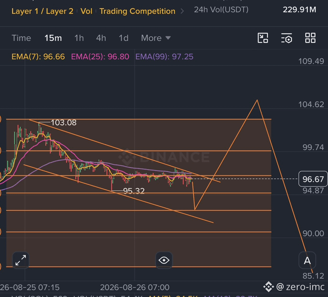Tap the EMA(99): 97.25 indicator label
Image resolution: width=328 pixels, height=297 pixels.
coord(164,57)
